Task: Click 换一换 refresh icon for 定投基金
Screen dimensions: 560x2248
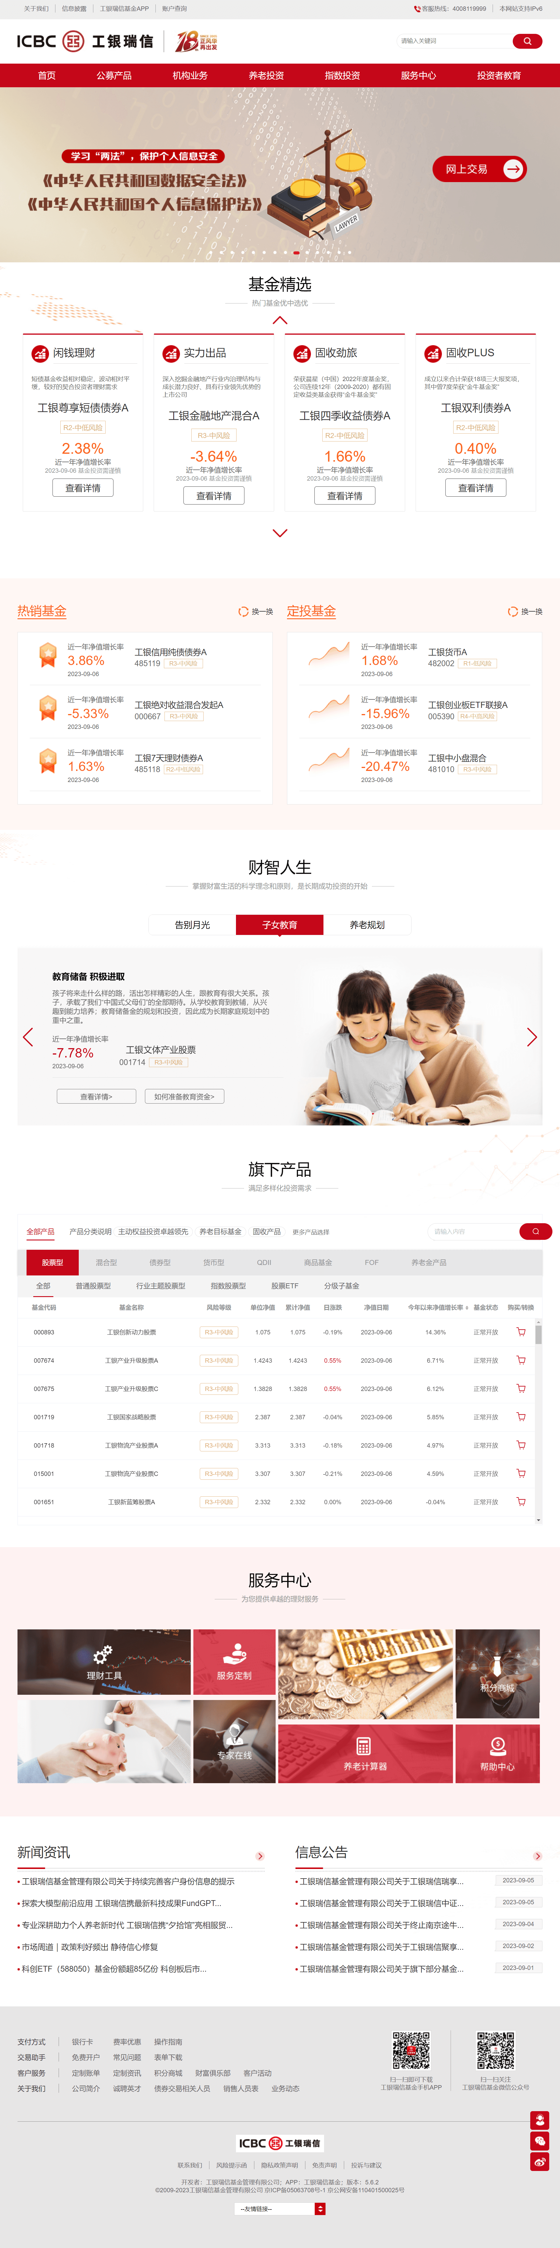Action: pos(513,612)
